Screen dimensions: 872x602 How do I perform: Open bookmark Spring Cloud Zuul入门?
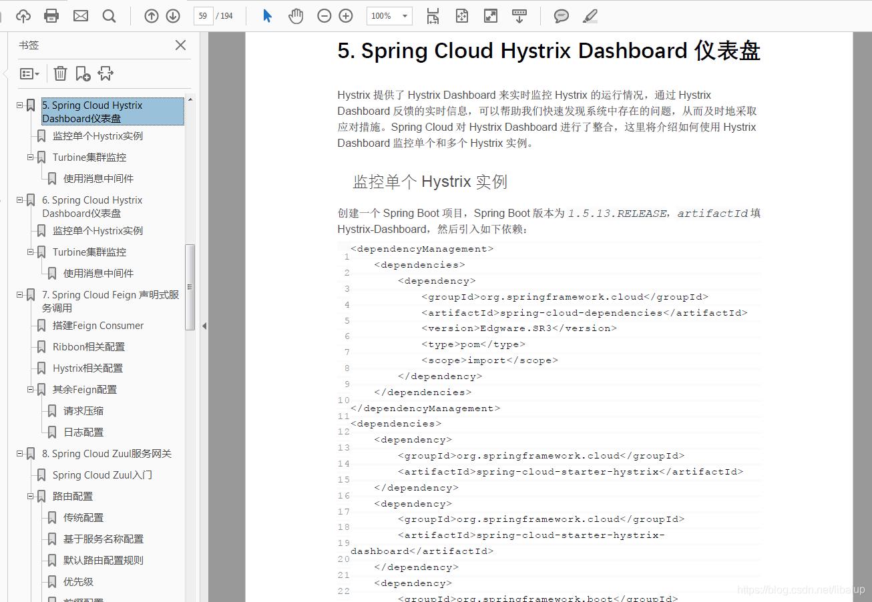point(102,475)
